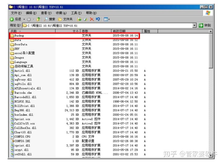Open the Edit (编辑) menu

pyautogui.click(x=31, y=13)
